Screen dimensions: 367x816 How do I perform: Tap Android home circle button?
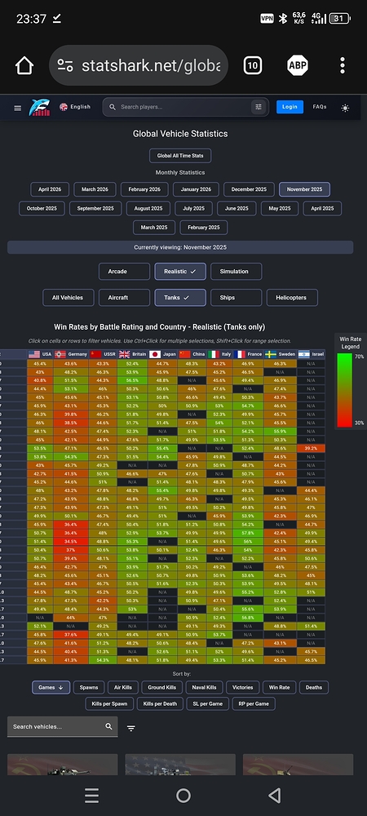(183, 795)
